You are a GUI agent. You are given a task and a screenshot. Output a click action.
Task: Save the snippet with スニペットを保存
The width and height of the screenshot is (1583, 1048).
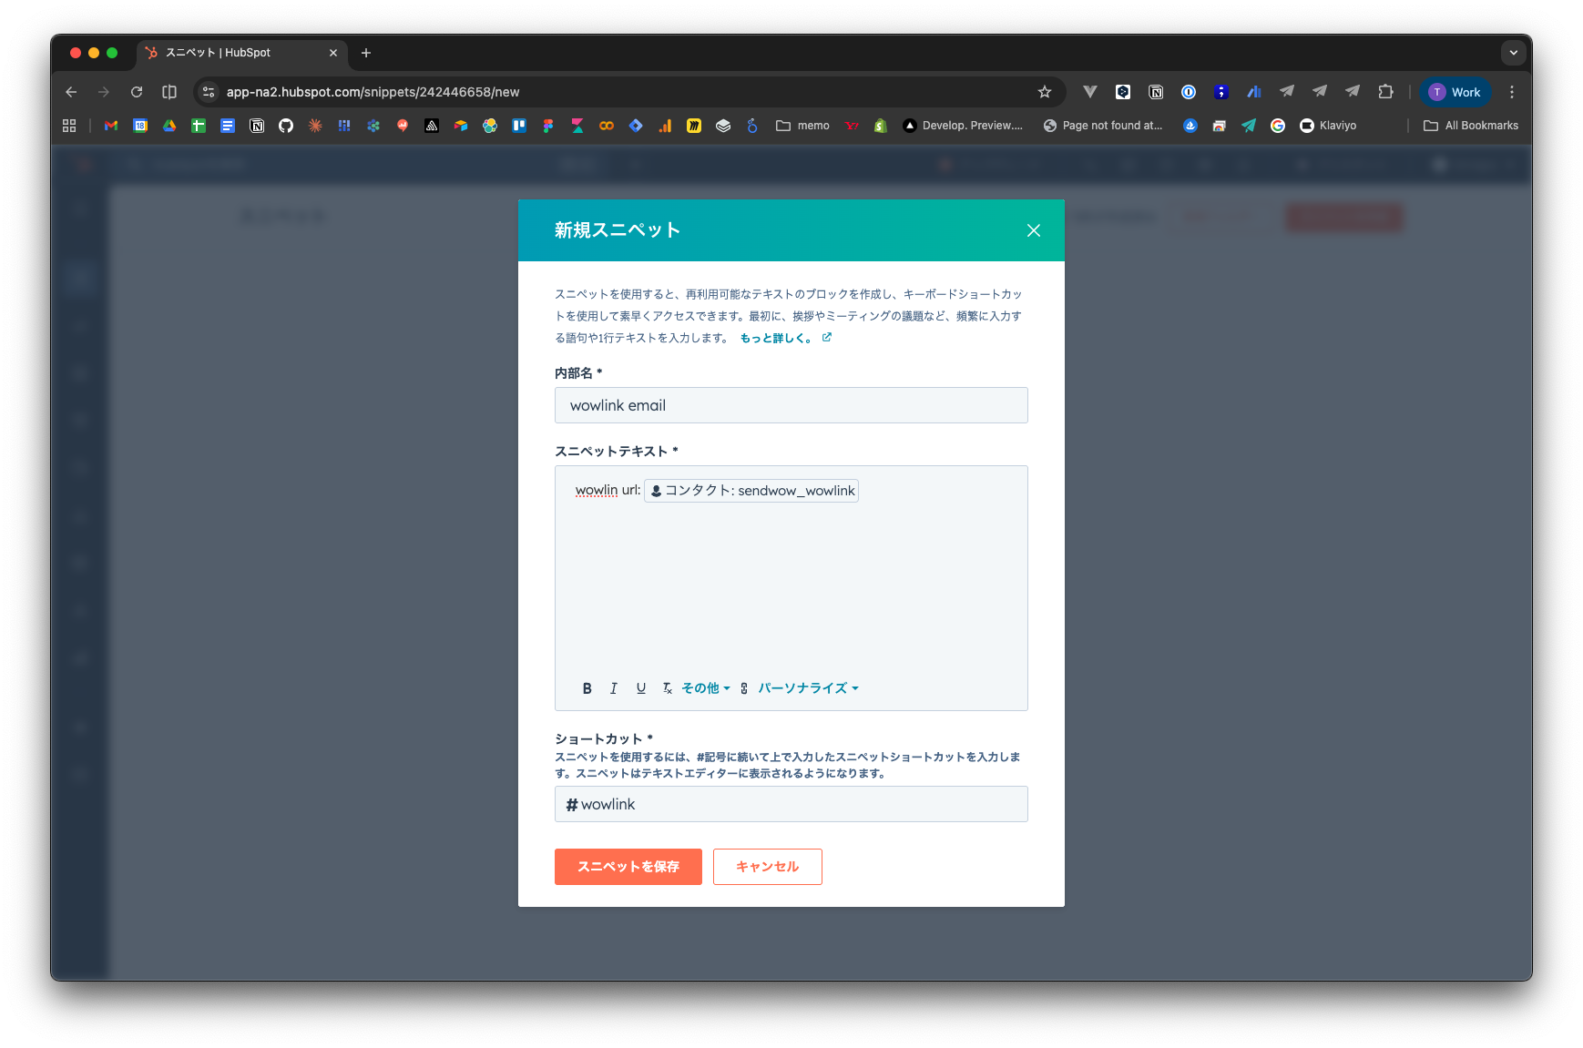(628, 867)
